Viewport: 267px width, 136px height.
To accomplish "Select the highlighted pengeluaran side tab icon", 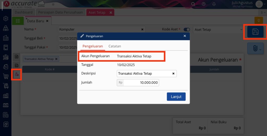I will [16, 74].
